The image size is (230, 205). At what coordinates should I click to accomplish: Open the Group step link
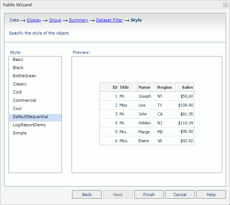(x=55, y=20)
